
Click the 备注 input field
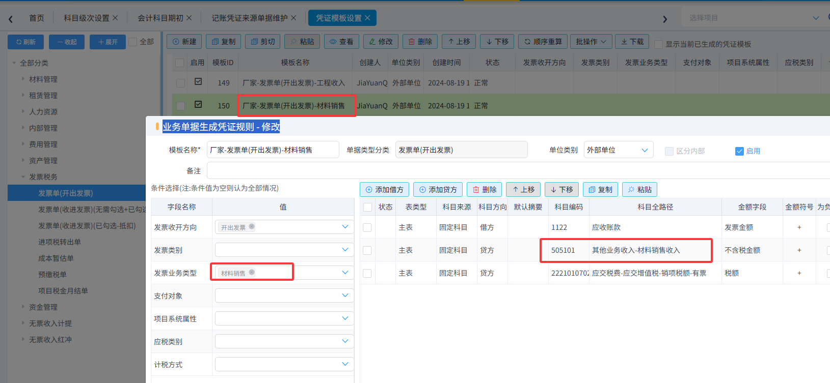click(x=518, y=171)
